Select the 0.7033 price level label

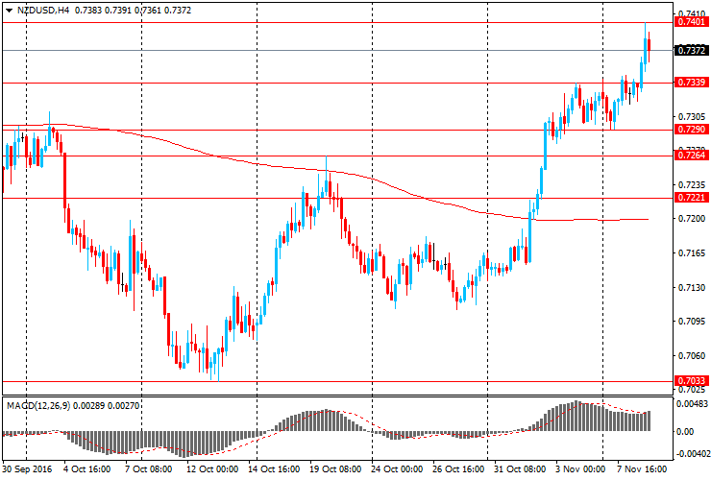tap(692, 381)
